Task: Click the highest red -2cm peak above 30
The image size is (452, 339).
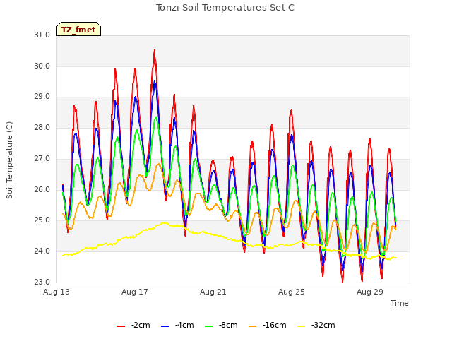Action: click(155, 51)
